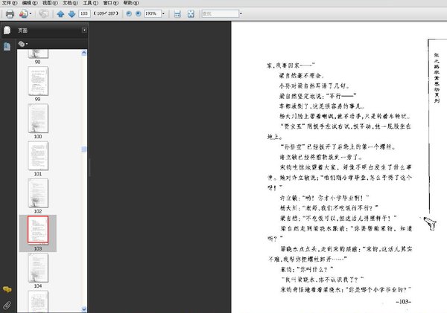Expand the 193% zoom level dropdown
This screenshot has width=447, height=313.
163,13
